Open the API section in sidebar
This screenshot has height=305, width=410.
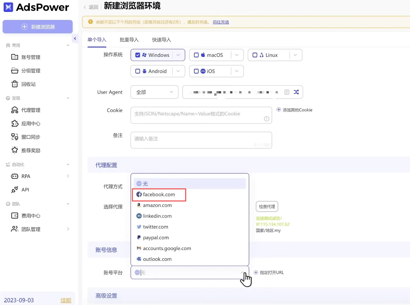pos(25,190)
